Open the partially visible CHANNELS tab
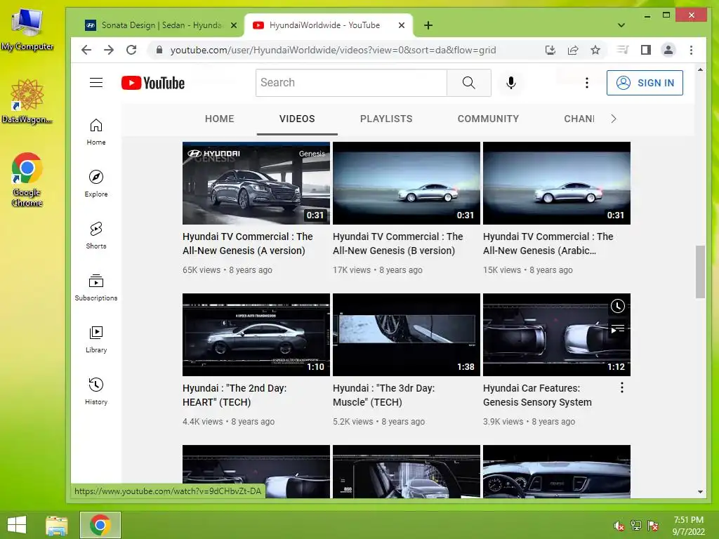Screen dimensions: 719x539 579,119
